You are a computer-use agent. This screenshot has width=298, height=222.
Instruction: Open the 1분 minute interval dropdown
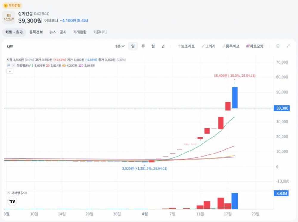(x=120, y=46)
